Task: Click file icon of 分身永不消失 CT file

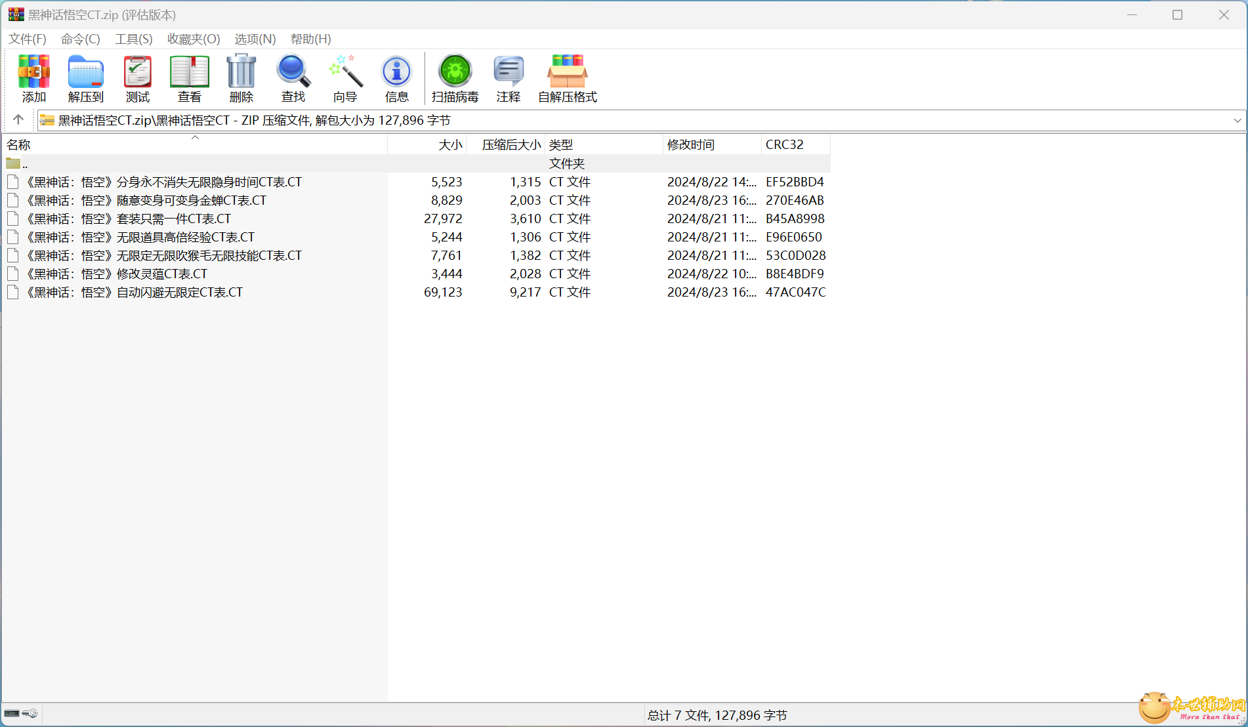Action: [12, 182]
